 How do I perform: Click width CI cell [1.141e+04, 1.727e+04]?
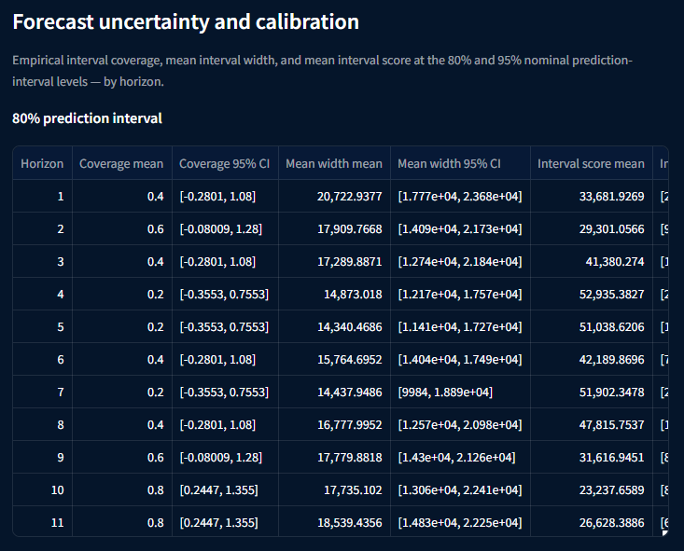click(460, 327)
